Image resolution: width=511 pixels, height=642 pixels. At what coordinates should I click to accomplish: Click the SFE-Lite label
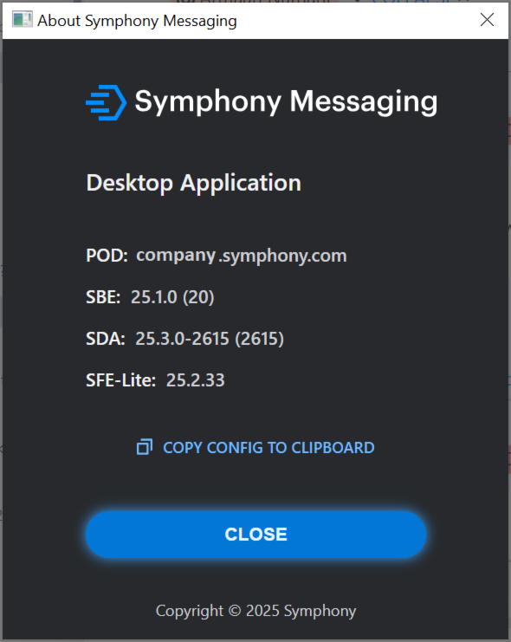click(120, 380)
